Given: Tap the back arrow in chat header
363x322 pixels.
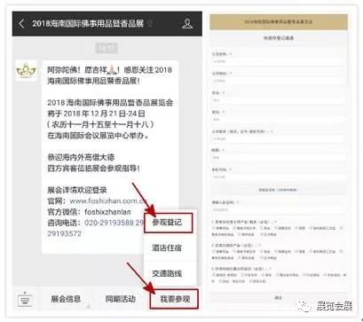Looking at the screenshot, I should point(21,24).
